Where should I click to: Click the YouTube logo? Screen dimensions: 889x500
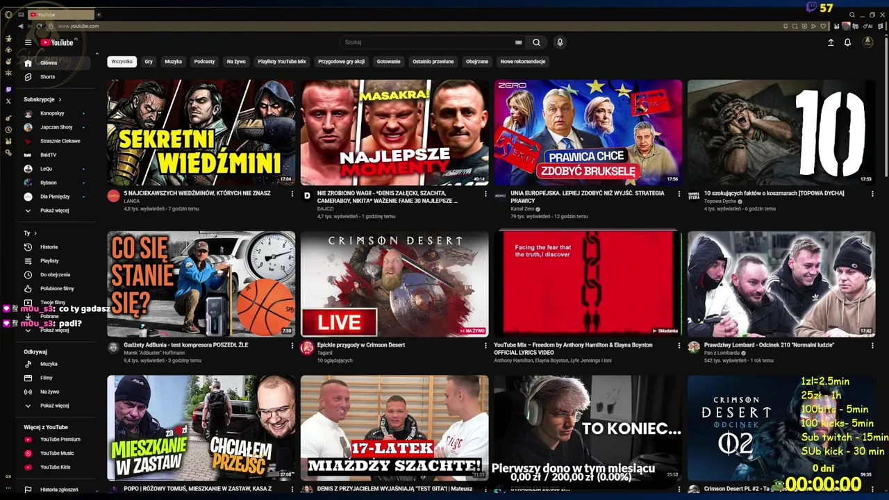pyautogui.click(x=58, y=42)
